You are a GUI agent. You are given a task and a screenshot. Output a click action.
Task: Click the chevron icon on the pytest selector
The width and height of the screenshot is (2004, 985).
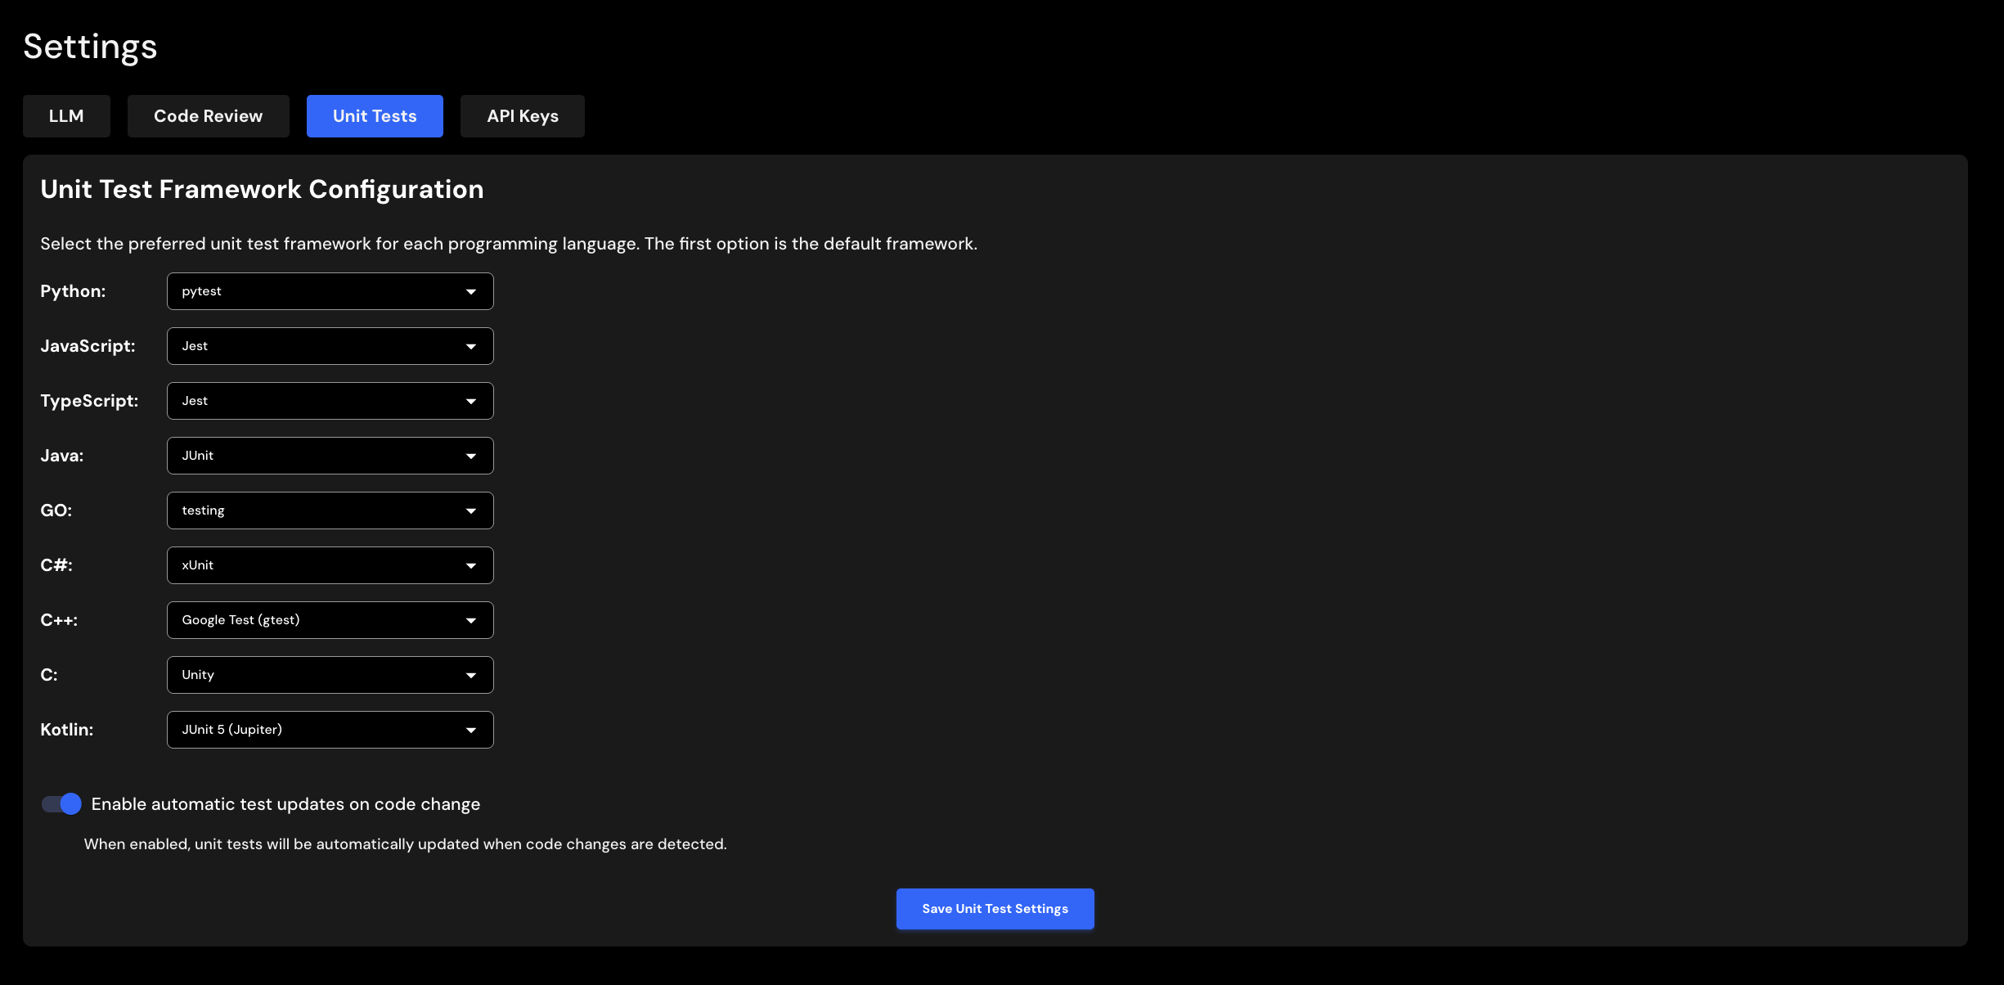pyautogui.click(x=471, y=291)
